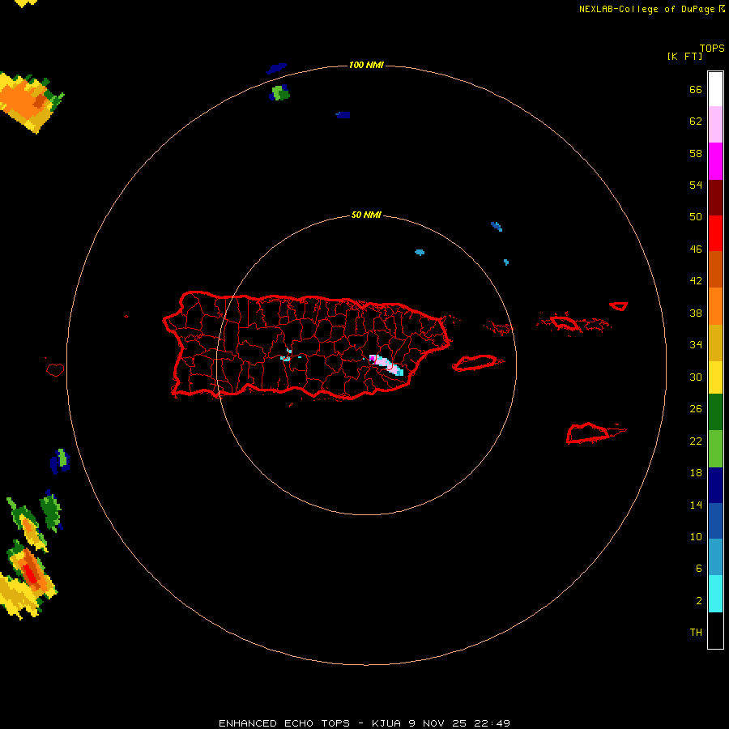Click the 54 legend value
The image size is (729, 729).
[x=696, y=185]
